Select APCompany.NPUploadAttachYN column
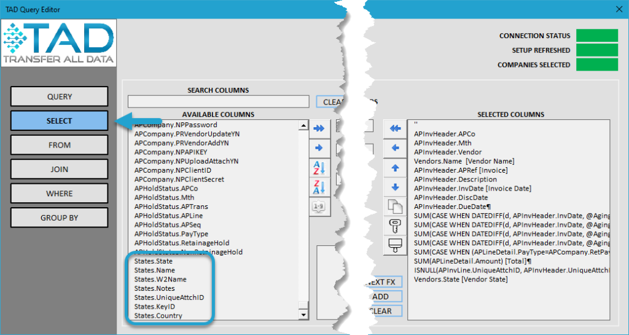 point(186,161)
